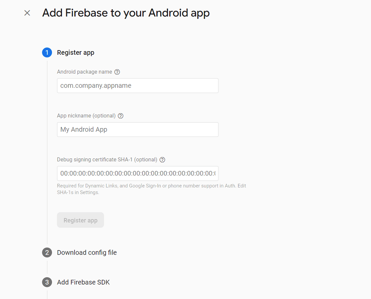Screen dimensions: 371x299
Task: Expand the Add Firebase SDK step
Action: 83,282
